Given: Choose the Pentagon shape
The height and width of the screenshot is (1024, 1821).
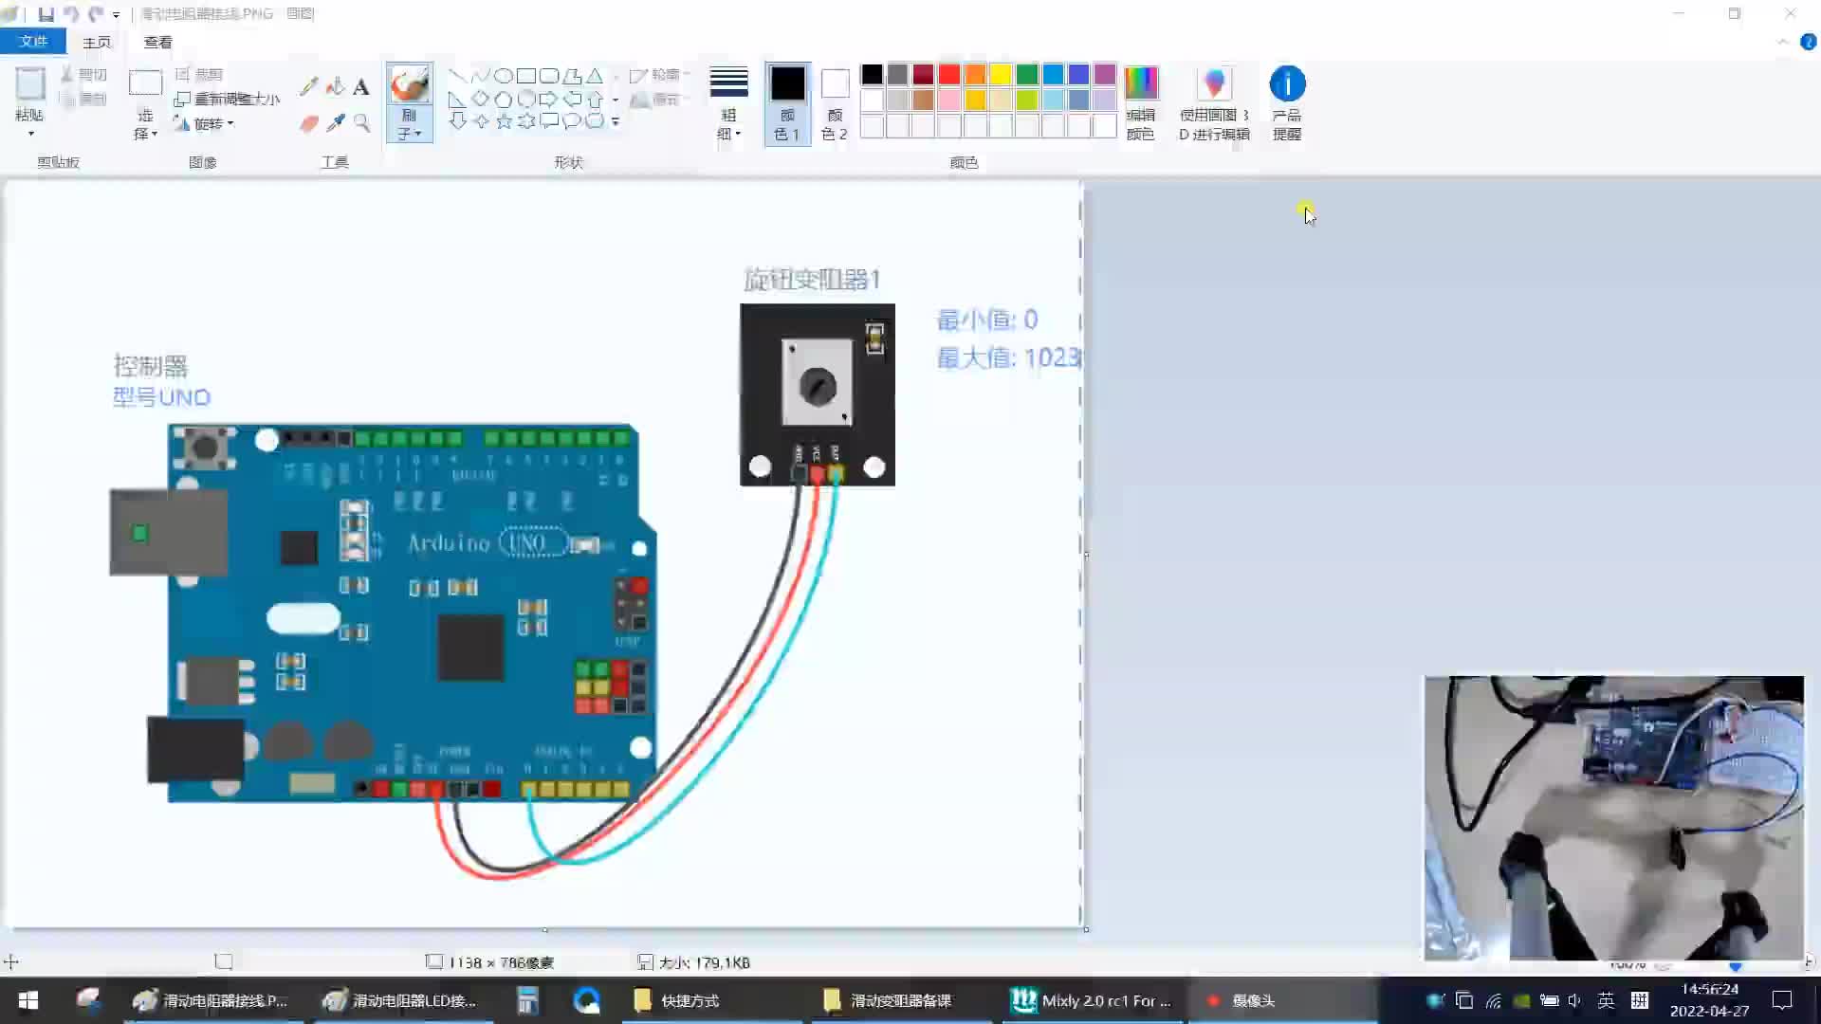Looking at the screenshot, I should [504, 99].
